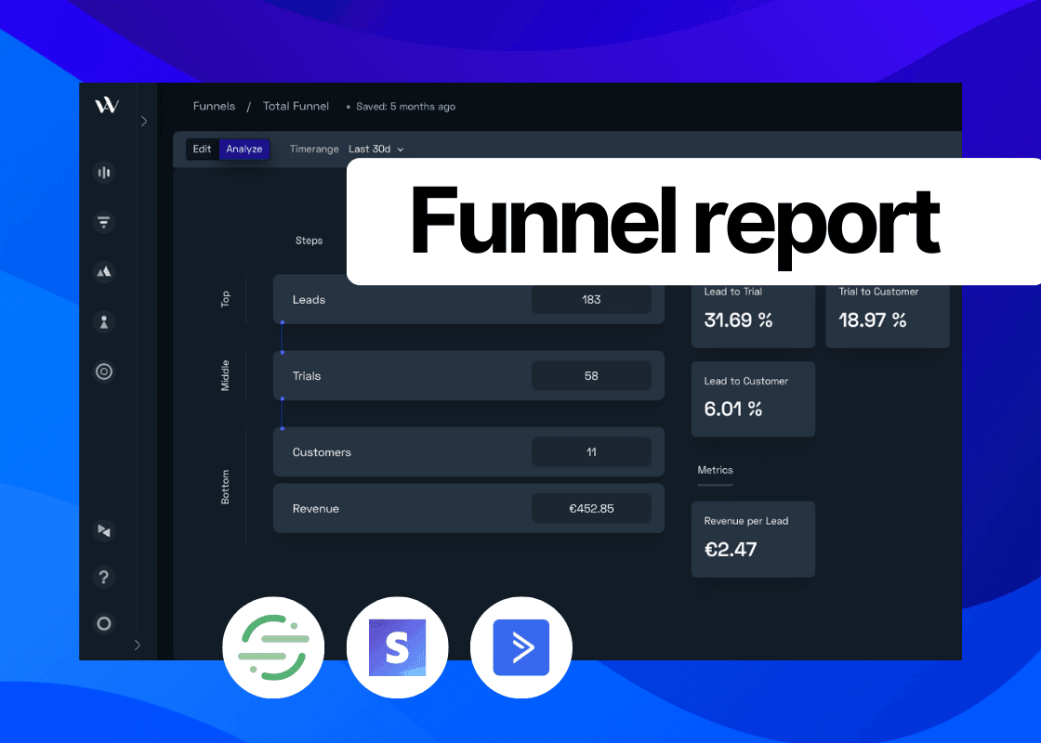1041x743 pixels.
Task: Click the Total Funnel breadcrumb
Action: coord(296,106)
